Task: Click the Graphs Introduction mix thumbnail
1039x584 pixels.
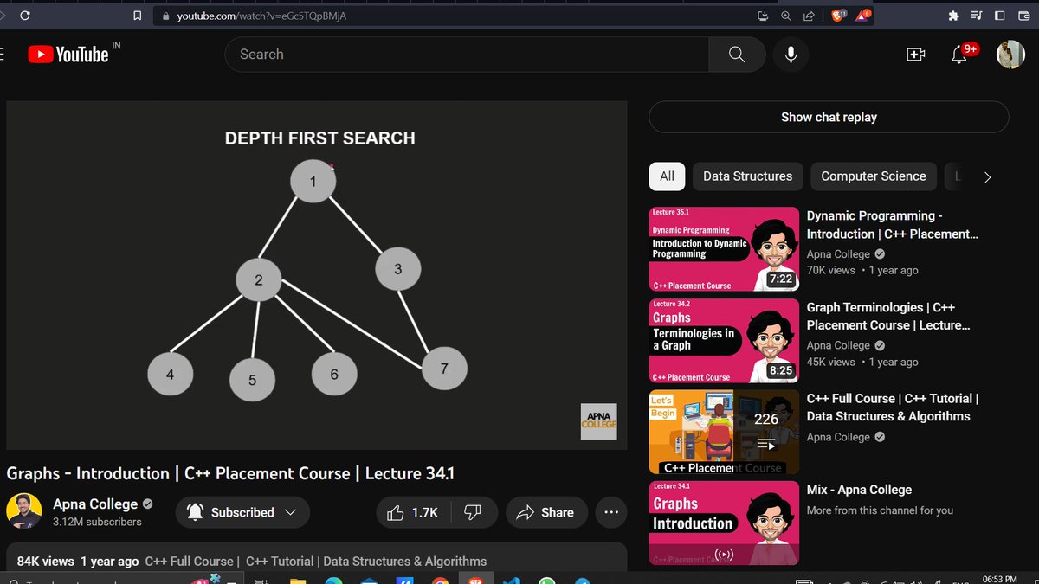Action: click(x=724, y=523)
